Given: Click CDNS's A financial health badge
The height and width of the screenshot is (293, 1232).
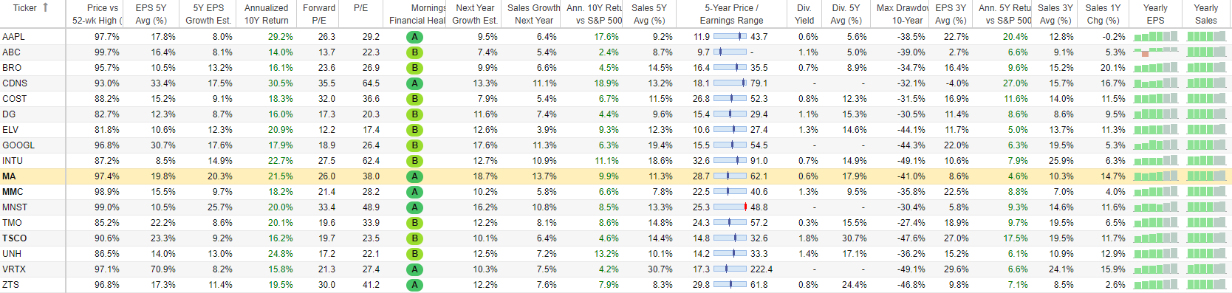Looking at the screenshot, I should 415,83.
